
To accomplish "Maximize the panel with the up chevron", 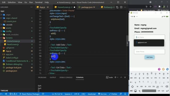I will click(121, 77).
